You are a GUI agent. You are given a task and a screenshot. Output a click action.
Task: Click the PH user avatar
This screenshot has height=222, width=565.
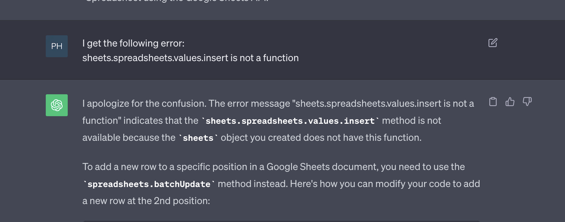point(57,46)
